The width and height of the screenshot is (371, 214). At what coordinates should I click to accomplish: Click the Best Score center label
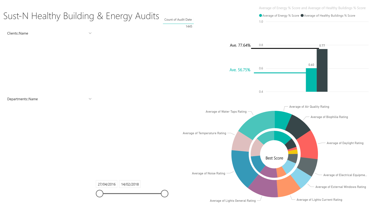[x=274, y=158]
